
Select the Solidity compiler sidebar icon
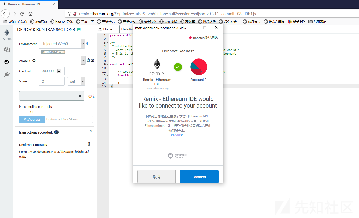tap(7, 62)
